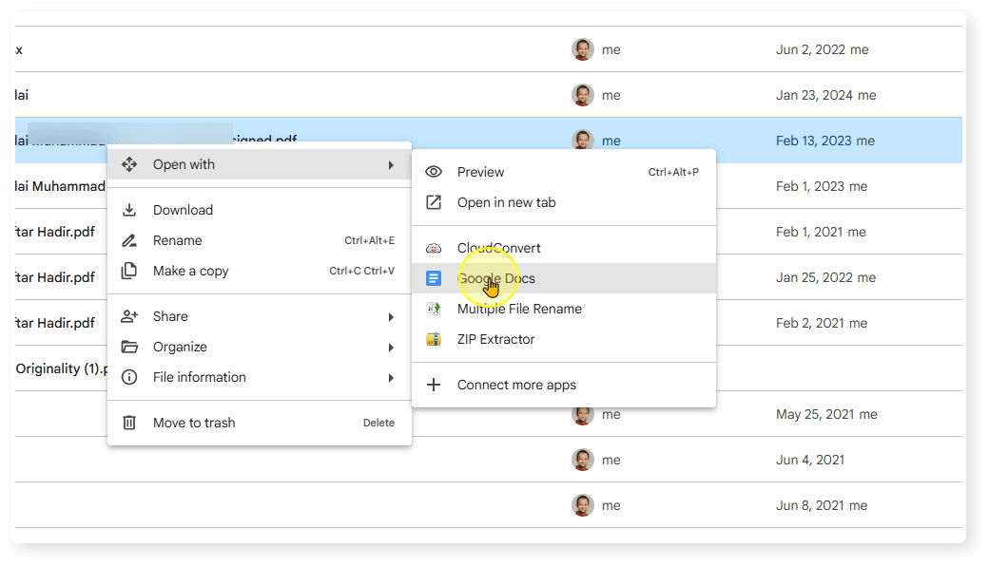Click the Jun 4, 2021 modified date
The width and height of the screenshot is (989, 566).
pos(810,461)
